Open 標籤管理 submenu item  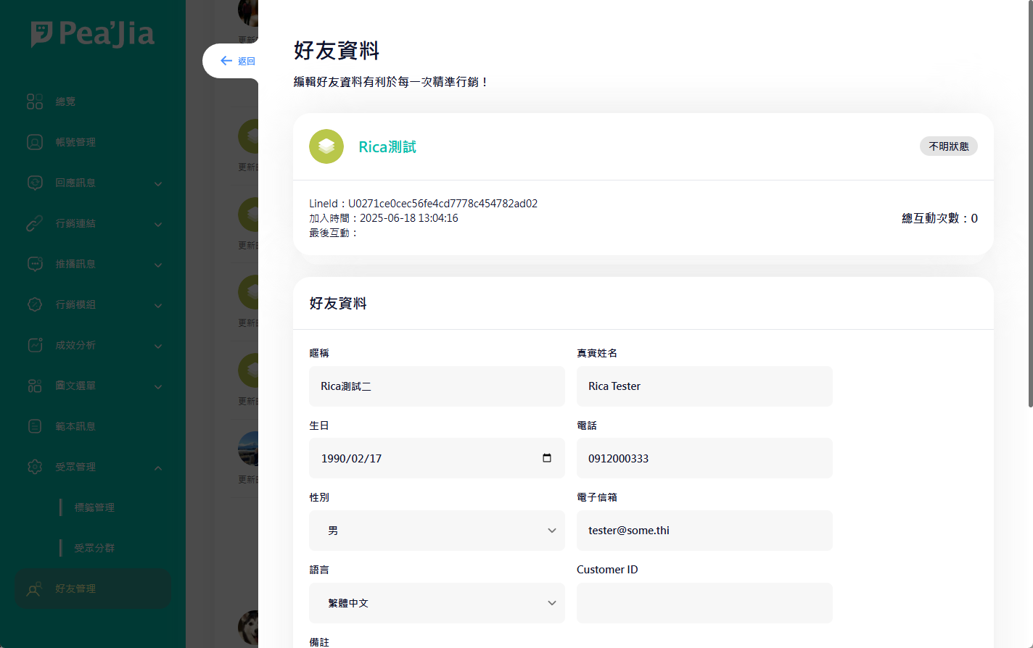point(94,507)
